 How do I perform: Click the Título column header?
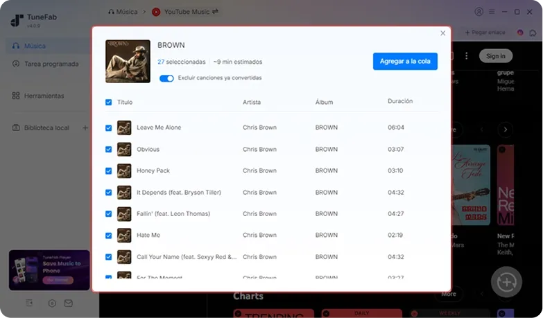coord(125,102)
